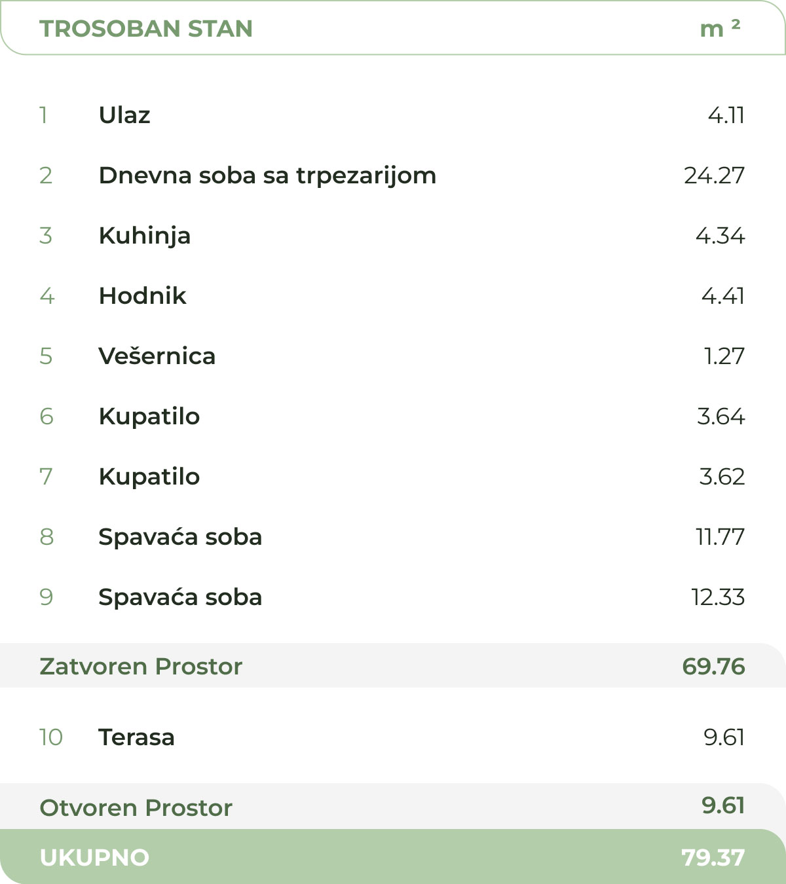This screenshot has width=786, height=884.
Task: Select the Vešernica row label
Action: pos(157,356)
